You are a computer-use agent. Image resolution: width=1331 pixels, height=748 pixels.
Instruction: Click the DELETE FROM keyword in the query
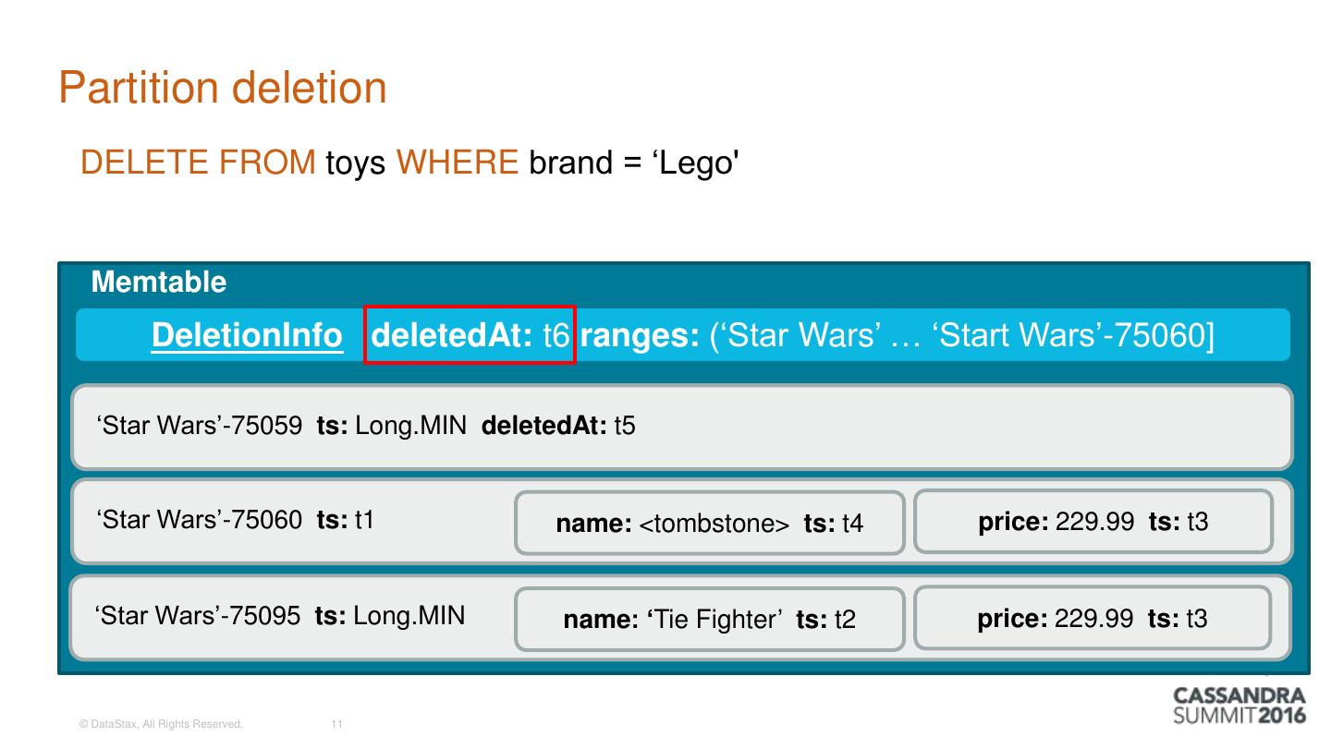(x=198, y=163)
